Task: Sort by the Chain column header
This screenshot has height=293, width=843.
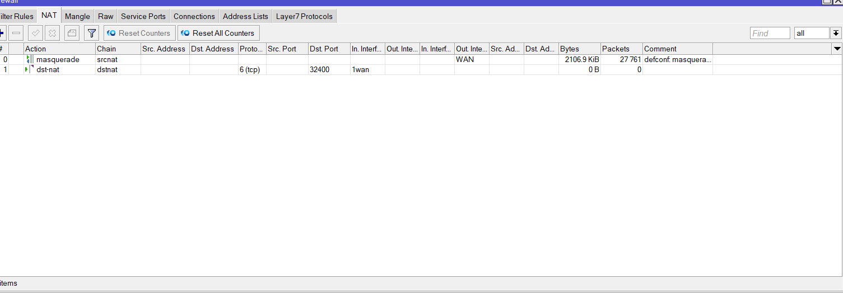Action: coord(118,49)
